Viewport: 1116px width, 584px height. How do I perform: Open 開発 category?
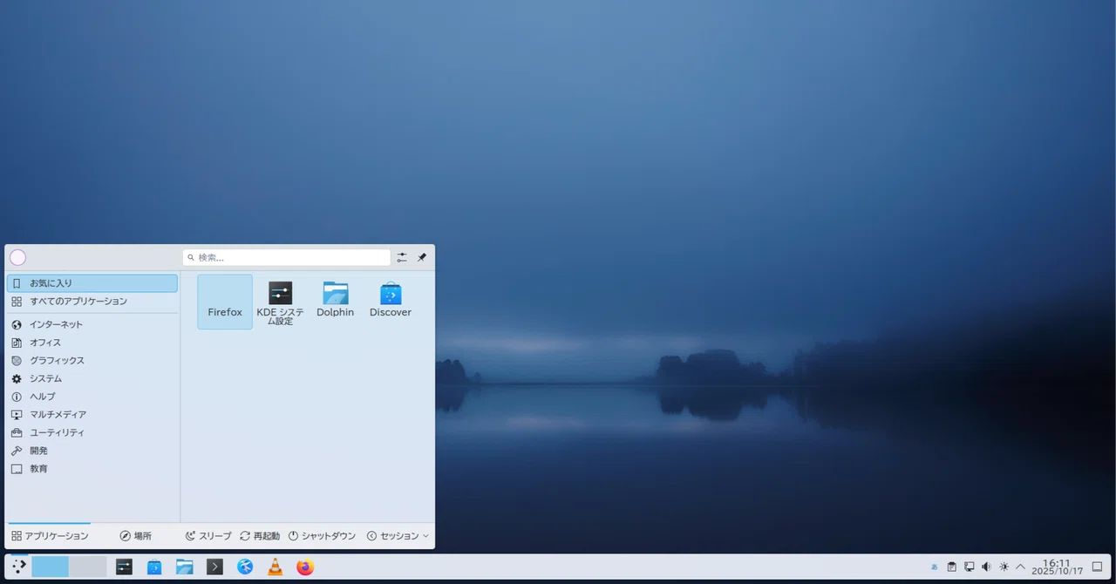(x=92, y=451)
